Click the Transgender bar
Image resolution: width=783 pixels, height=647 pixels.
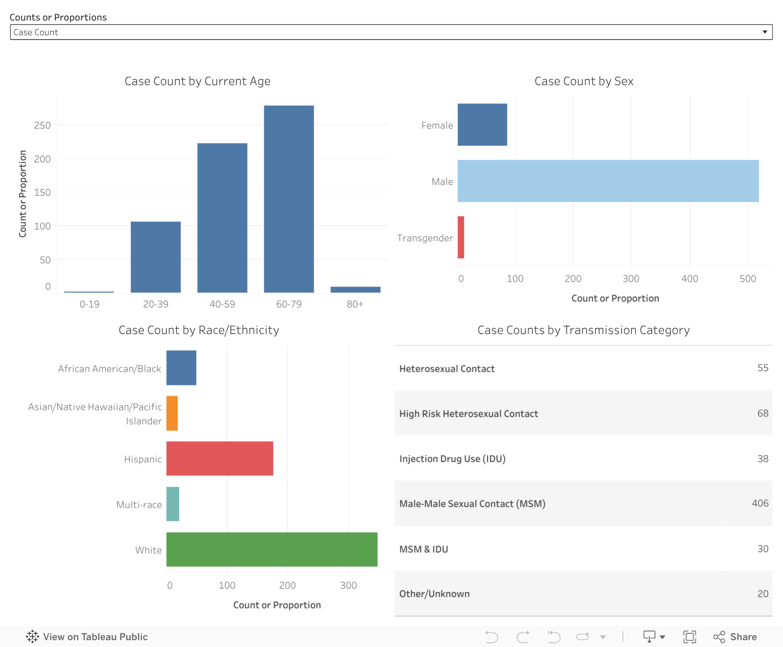[x=461, y=238]
